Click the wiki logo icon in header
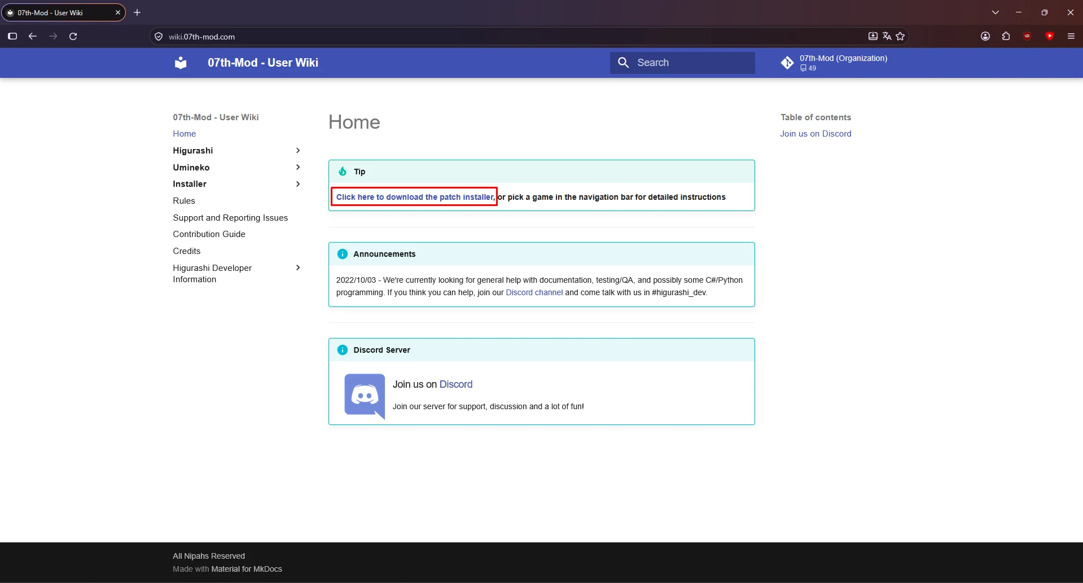Image resolution: width=1083 pixels, height=583 pixels. 181,63
